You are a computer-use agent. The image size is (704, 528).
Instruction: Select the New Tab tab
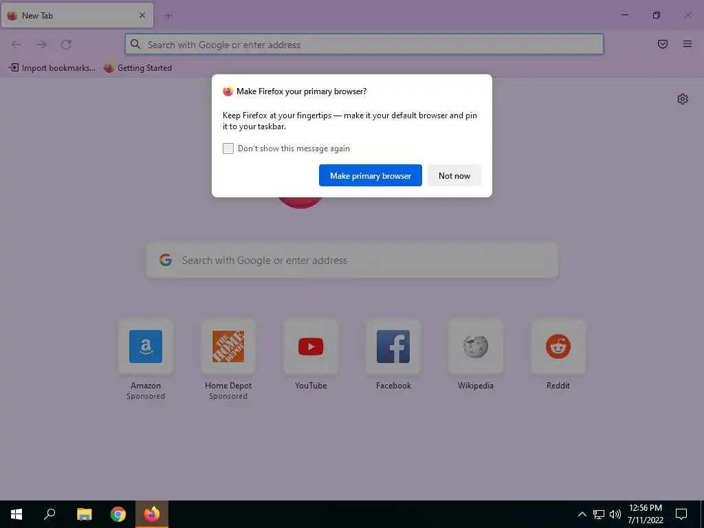77,15
